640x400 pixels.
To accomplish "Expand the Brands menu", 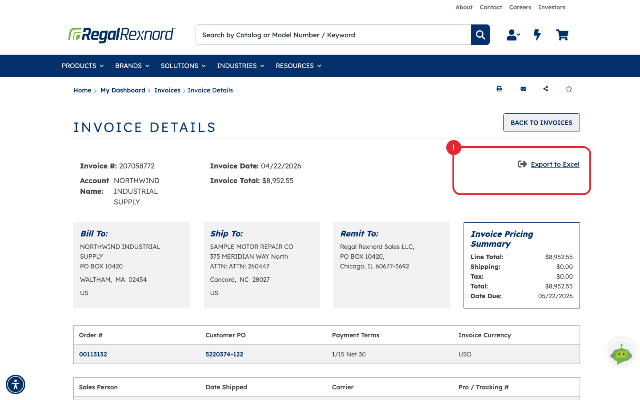I will coord(132,66).
